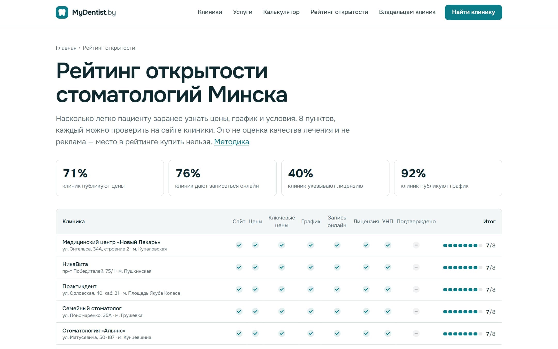Viewport: 558px width, 349px height.
Task: Click the MyDentist.by tooth logo icon
Action: (x=62, y=12)
